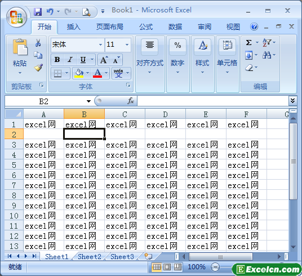This screenshot has height=276, width=302.
Task: Expand the Name Box dropdown arrow
Action: click(x=88, y=101)
